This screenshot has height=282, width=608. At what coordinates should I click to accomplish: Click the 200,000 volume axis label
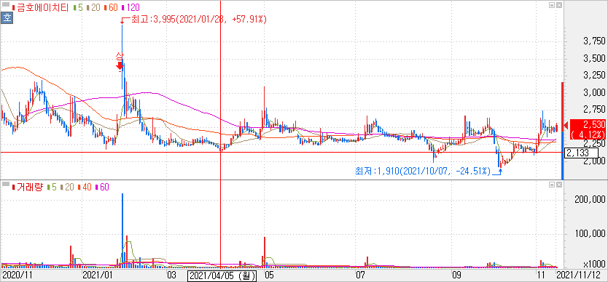pyautogui.click(x=591, y=200)
